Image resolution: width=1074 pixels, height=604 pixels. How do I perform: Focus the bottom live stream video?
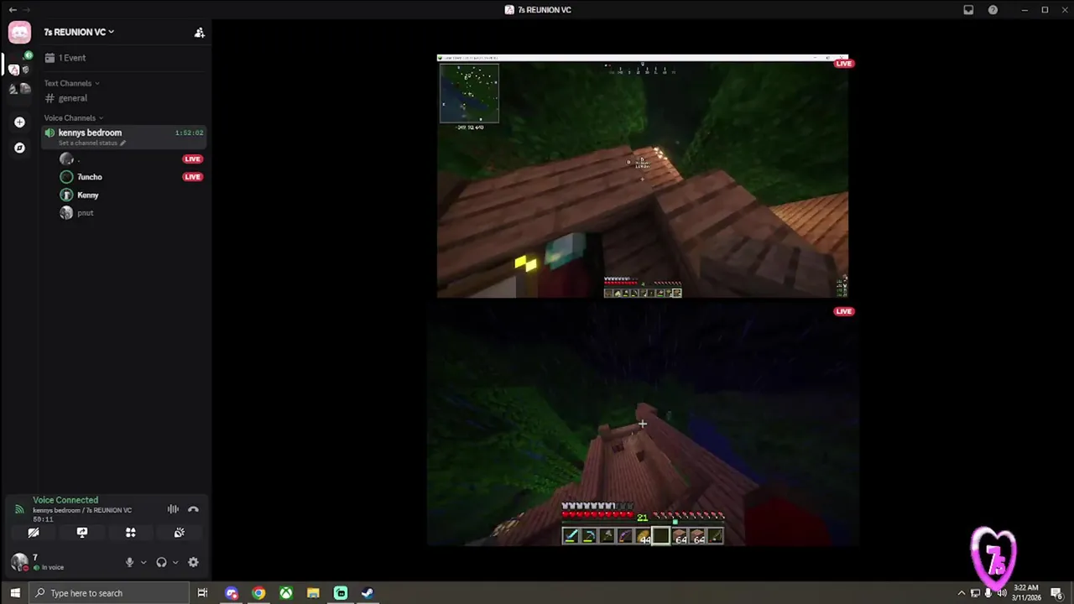tap(642, 424)
